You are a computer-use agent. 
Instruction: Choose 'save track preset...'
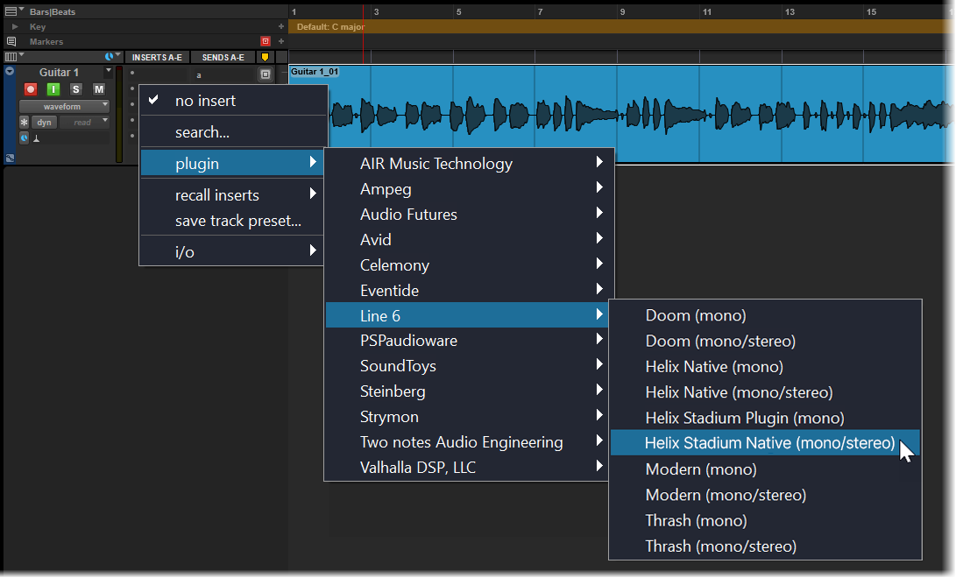[233, 221]
